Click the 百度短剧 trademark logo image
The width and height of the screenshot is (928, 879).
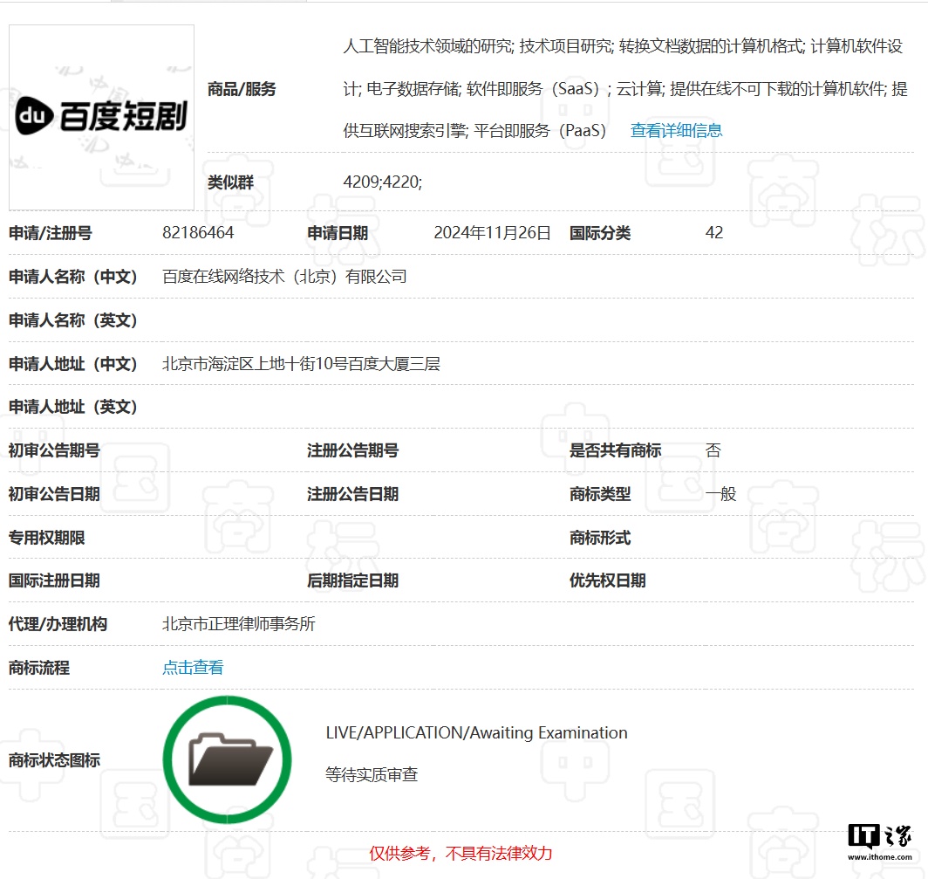pyautogui.click(x=100, y=117)
